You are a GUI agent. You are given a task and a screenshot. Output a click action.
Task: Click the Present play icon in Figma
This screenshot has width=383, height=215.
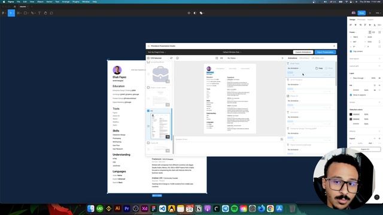coord(370,13)
